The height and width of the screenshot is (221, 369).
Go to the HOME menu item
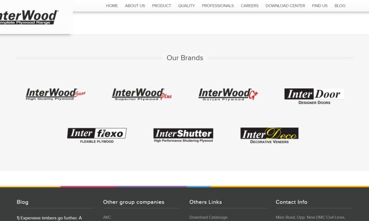(112, 6)
